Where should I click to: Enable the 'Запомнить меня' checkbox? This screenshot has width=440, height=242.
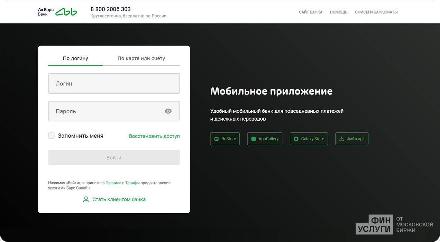[52, 136]
